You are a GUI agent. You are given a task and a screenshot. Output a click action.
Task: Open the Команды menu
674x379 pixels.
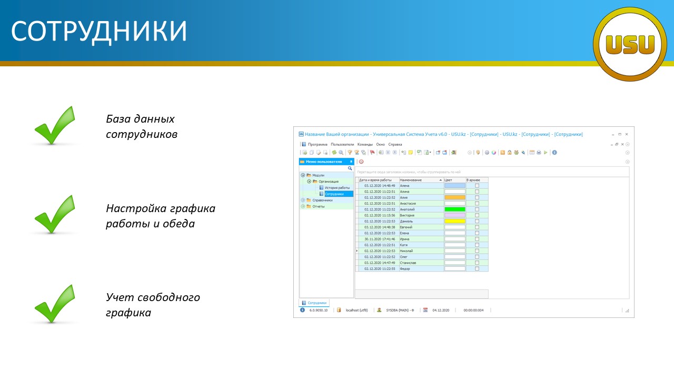coord(365,144)
